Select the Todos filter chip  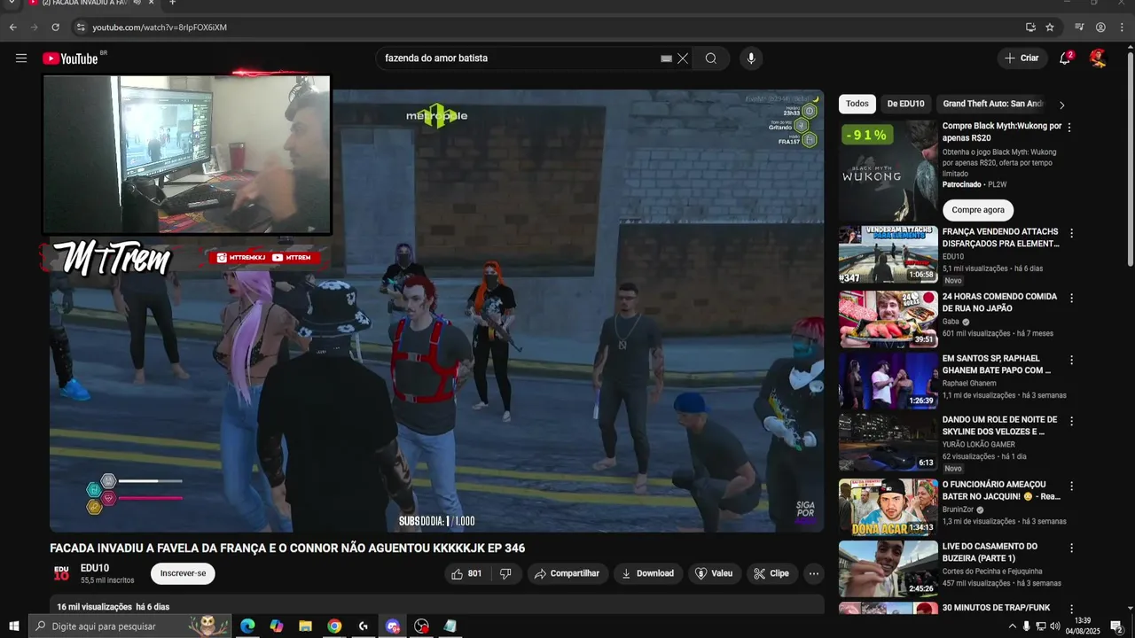tap(857, 104)
